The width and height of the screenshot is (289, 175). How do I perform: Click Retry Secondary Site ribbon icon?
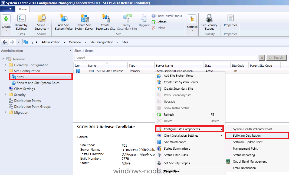[127, 22]
